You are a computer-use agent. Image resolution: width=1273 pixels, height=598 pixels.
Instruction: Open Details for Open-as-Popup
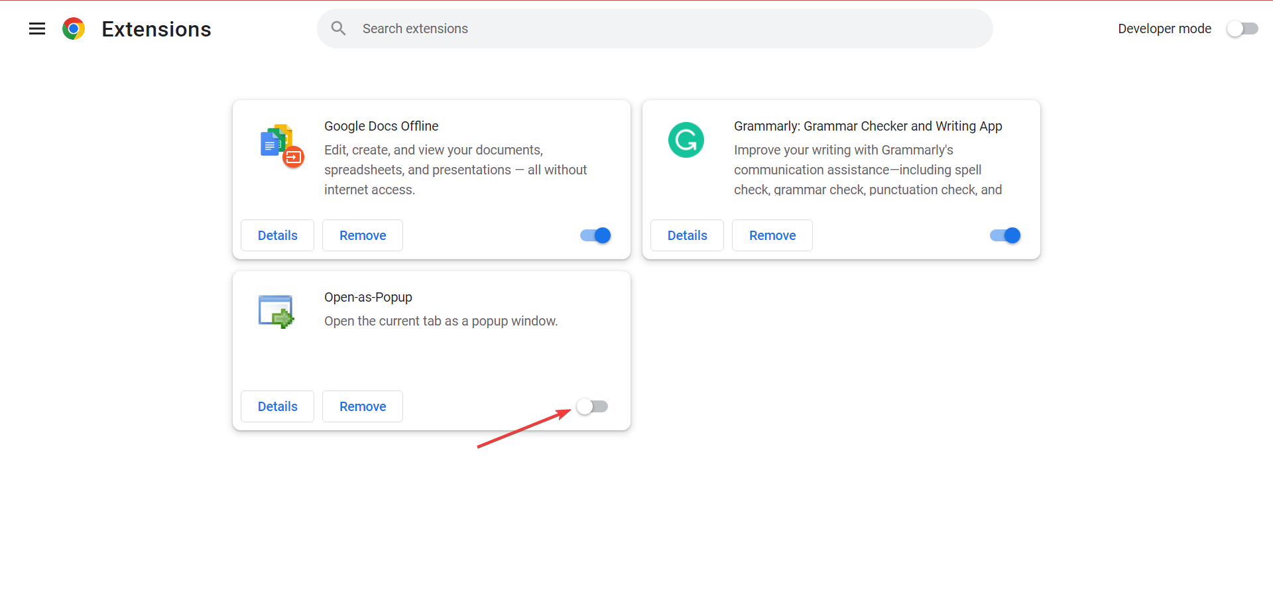point(277,406)
